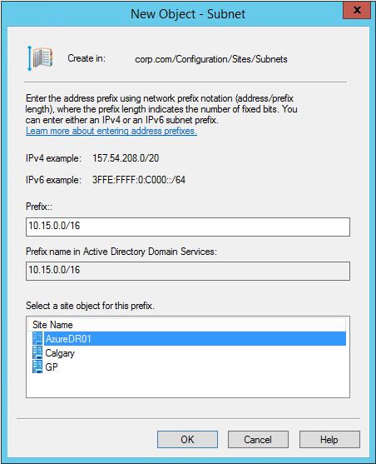Click the AzureDR01 site icon

pyautogui.click(x=37, y=338)
